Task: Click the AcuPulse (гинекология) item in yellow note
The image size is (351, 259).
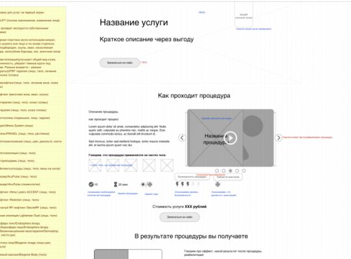Action: [x=20, y=185]
